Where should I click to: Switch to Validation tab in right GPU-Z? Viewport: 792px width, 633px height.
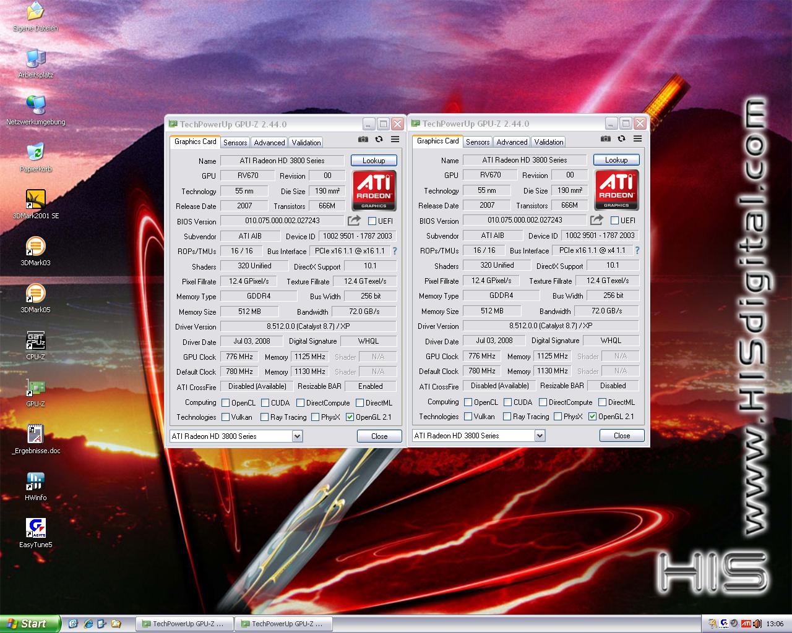click(549, 142)
